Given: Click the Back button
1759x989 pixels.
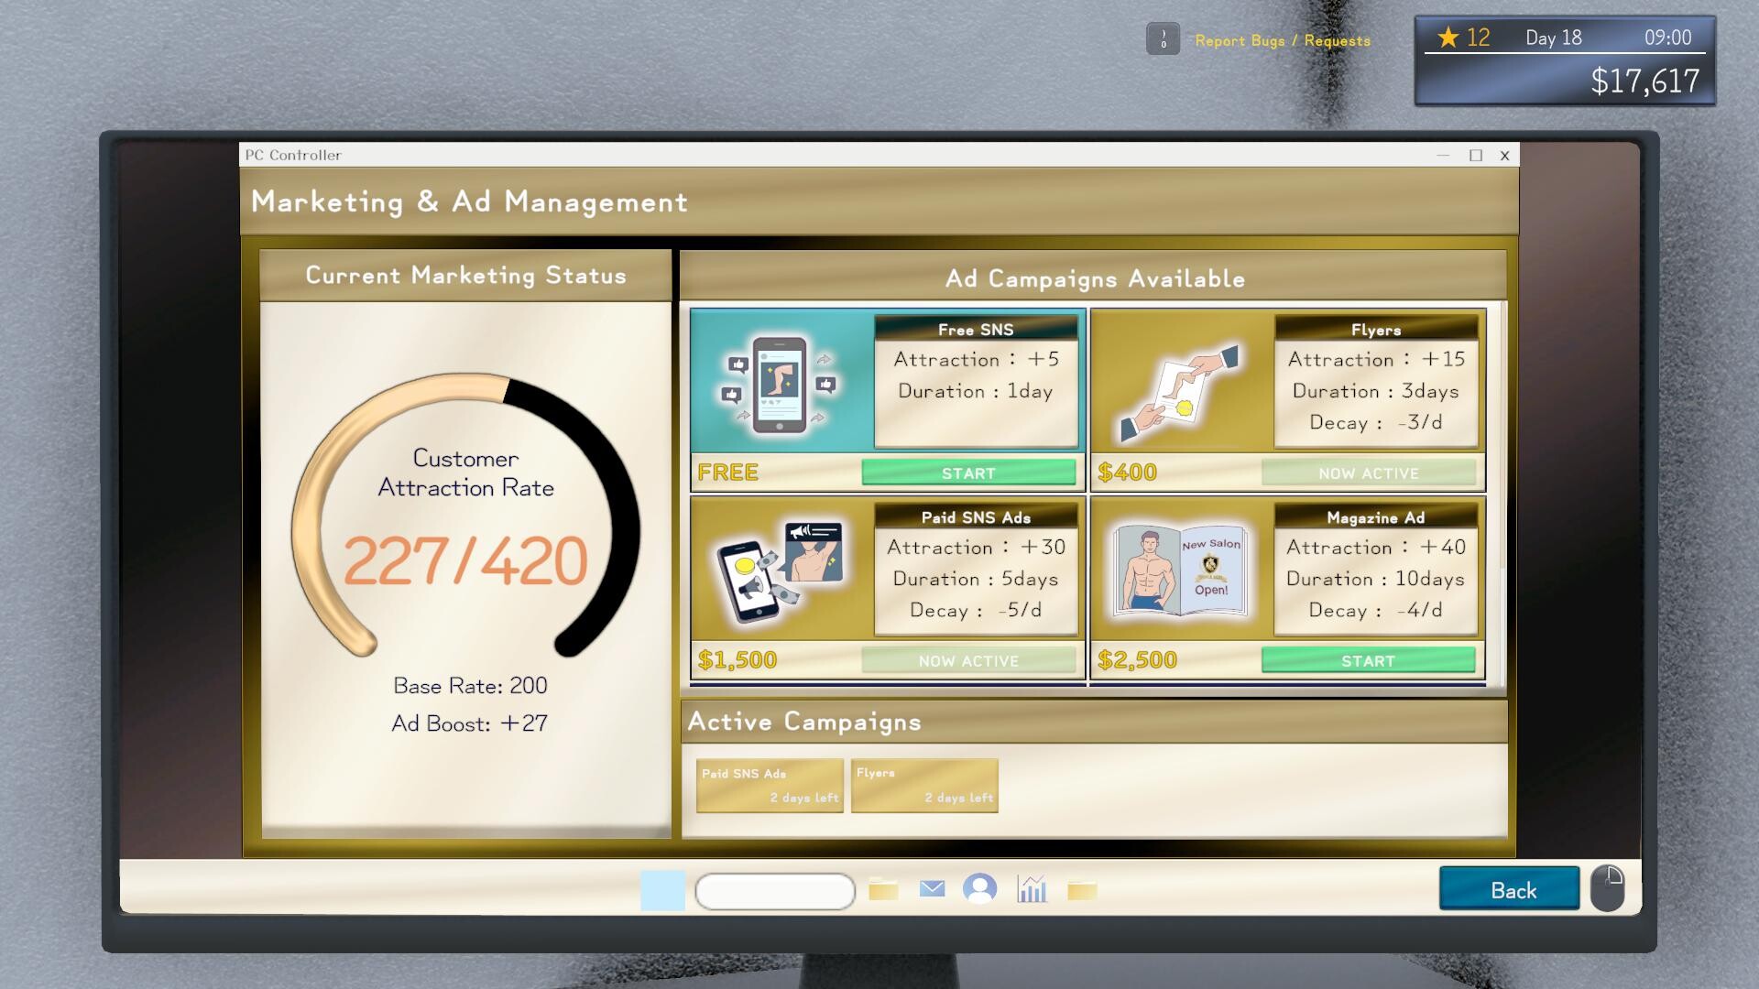Looking at the screenshot, I should (1508, 888).
